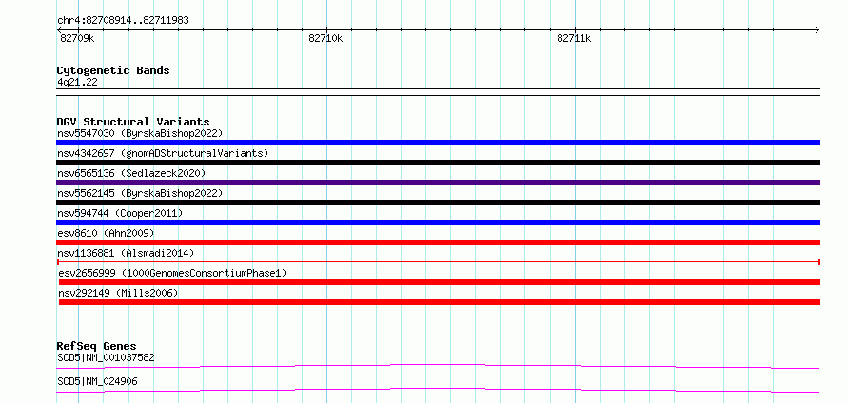Viewport: 847px width, 403px height.
Task: Click the 82711k ruler label
Action: tap(574, 38)
